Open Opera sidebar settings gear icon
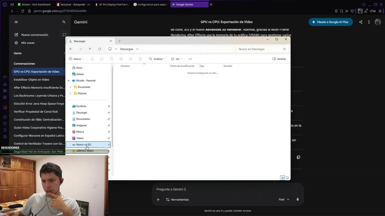This screenshot has width=385, height=216. click(x=5, y=137)
